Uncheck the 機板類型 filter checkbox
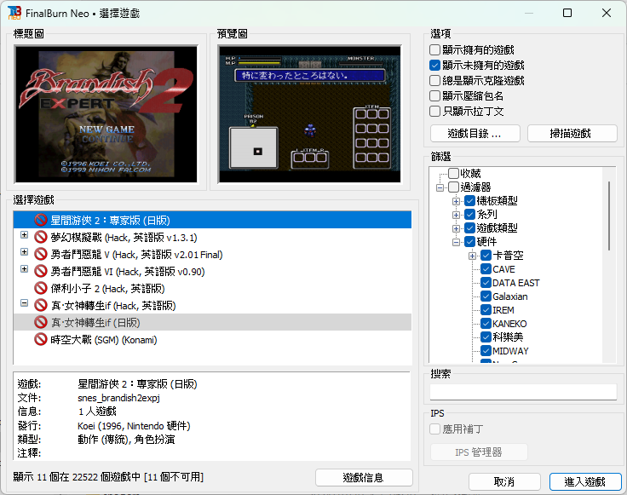 [470, 200]
